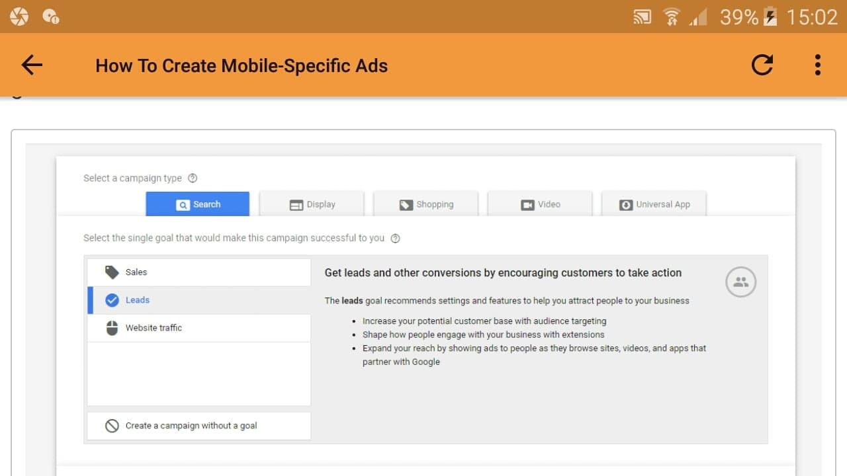Click the no-goal prohibited circle icon
This screenshot has height=476, width=847.
click(x=112, y=426)
